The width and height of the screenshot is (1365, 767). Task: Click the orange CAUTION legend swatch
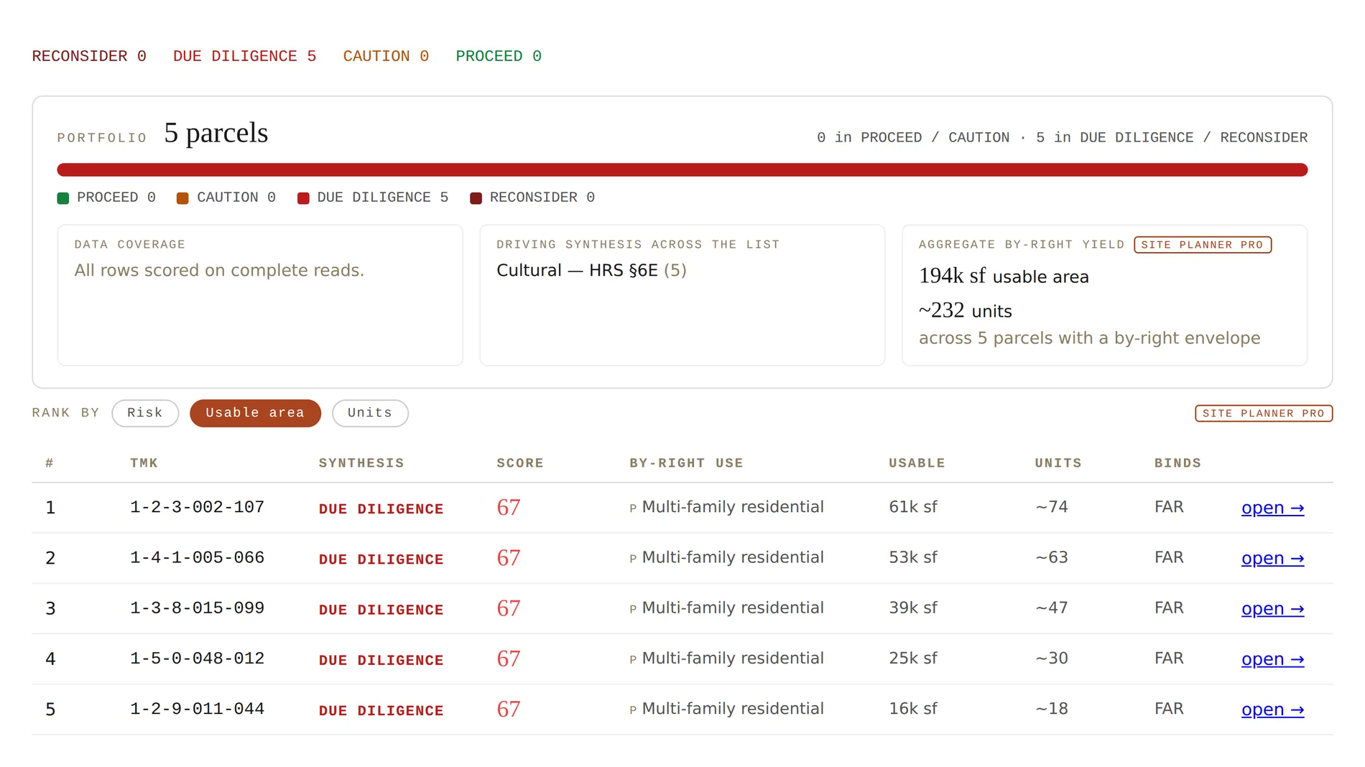pos(182,198)
